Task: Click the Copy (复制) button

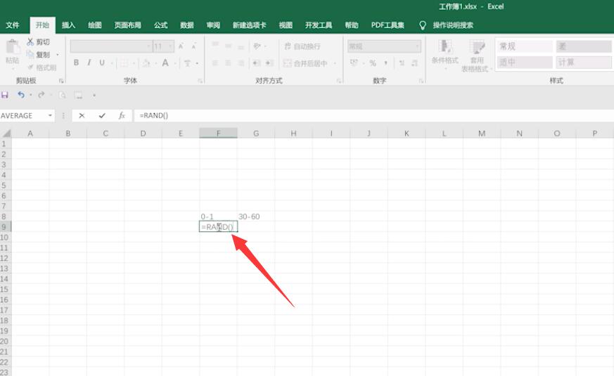Action: click(x=39, y=54)
